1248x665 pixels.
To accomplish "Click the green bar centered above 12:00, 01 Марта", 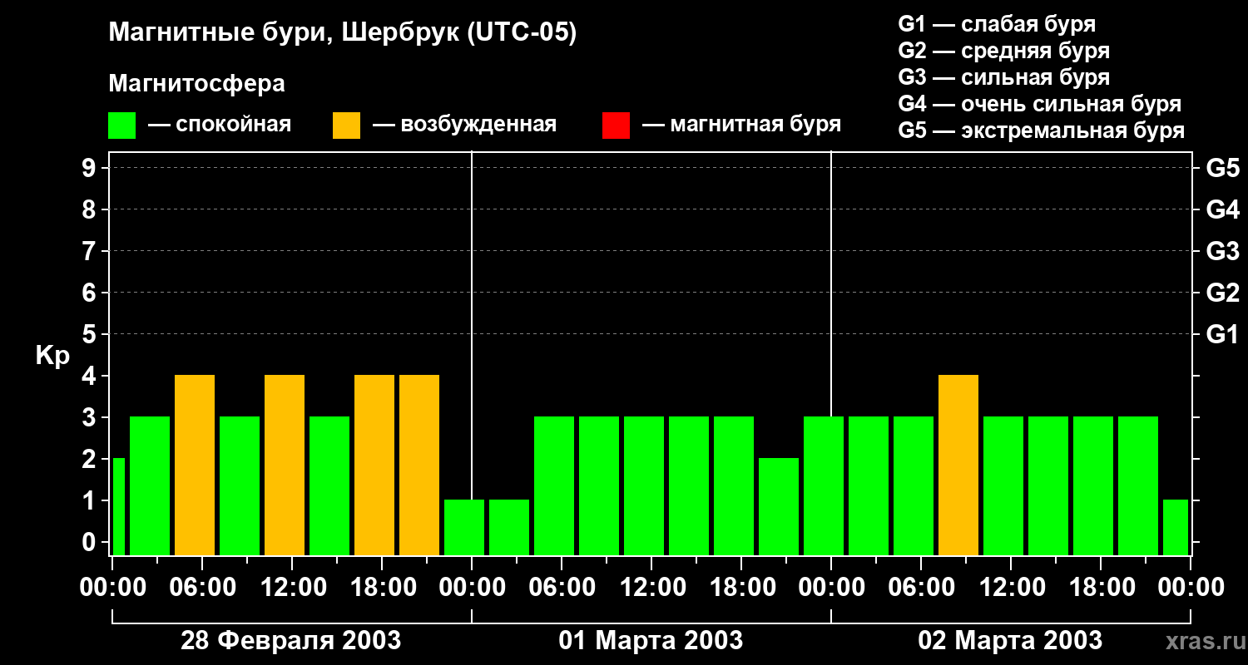I will pos(644,485).
